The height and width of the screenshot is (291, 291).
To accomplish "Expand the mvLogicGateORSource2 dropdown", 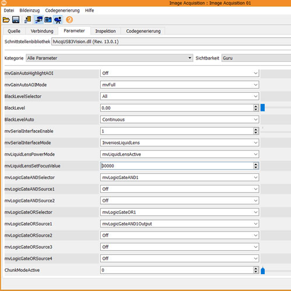I will (180, 235).
